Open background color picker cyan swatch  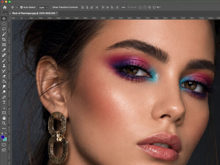coord(6,139)
